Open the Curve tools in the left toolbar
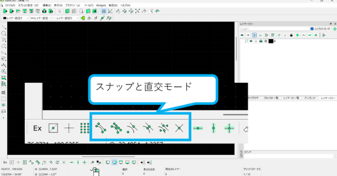Image resolution: width=337 pixels, height=176 pixels. (4, 40)
